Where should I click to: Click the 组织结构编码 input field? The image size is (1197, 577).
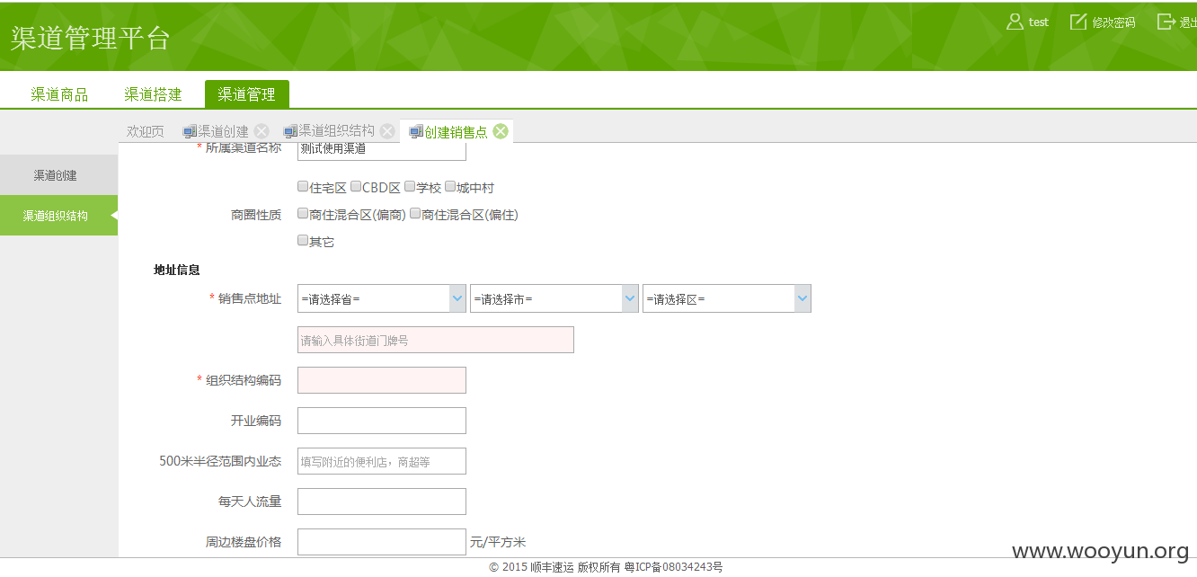(381, 380)
